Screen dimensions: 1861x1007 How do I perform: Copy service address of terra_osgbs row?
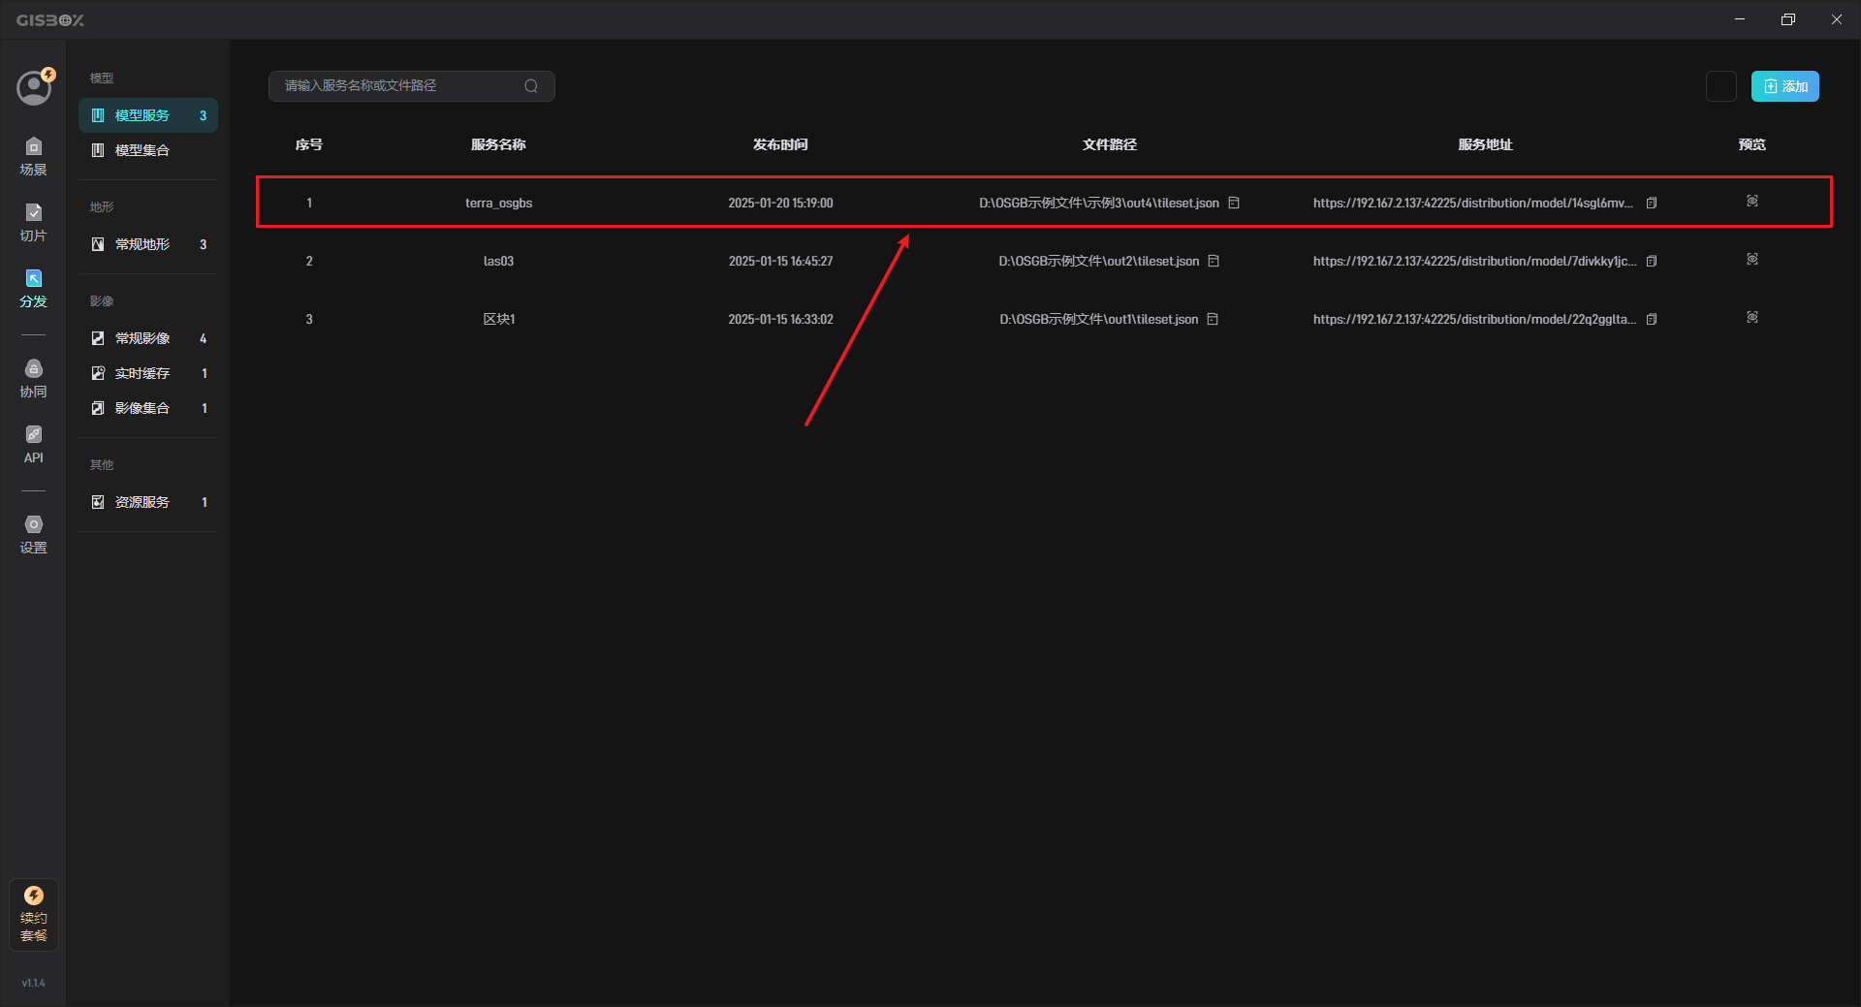pos(1652,203)
